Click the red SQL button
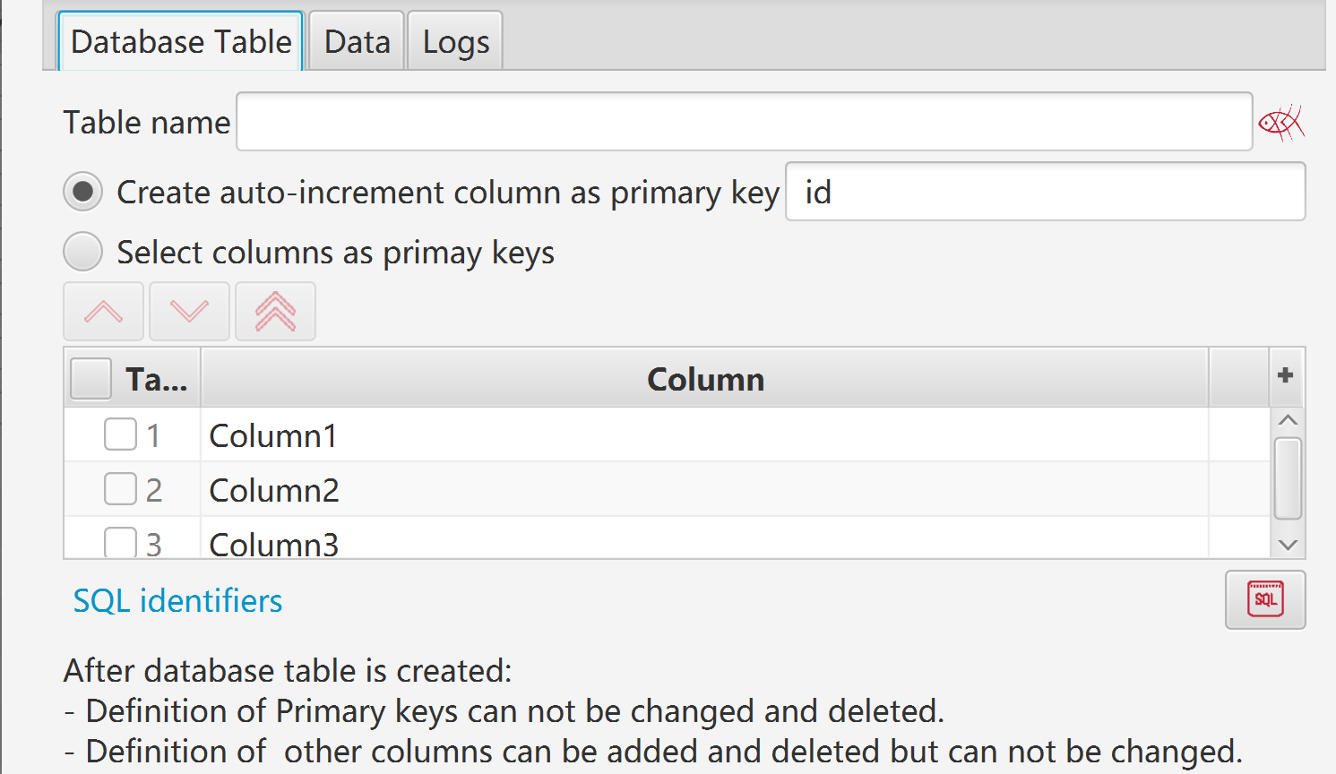This screenshot has height=774, width=1336. [x=1265, y=599]
